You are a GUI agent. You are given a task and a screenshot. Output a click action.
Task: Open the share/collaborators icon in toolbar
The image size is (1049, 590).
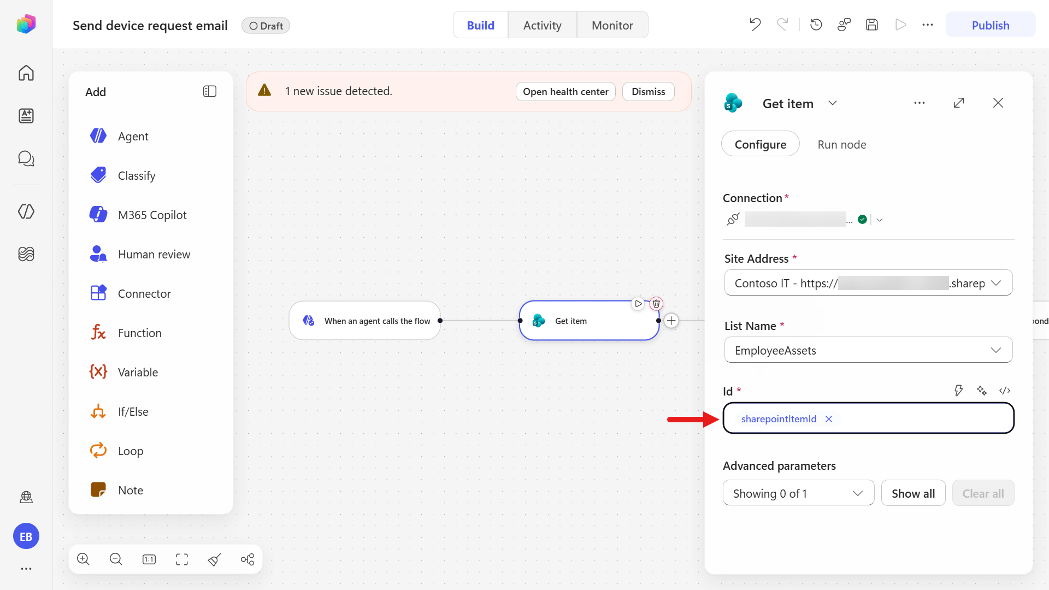tap(844, 25)
